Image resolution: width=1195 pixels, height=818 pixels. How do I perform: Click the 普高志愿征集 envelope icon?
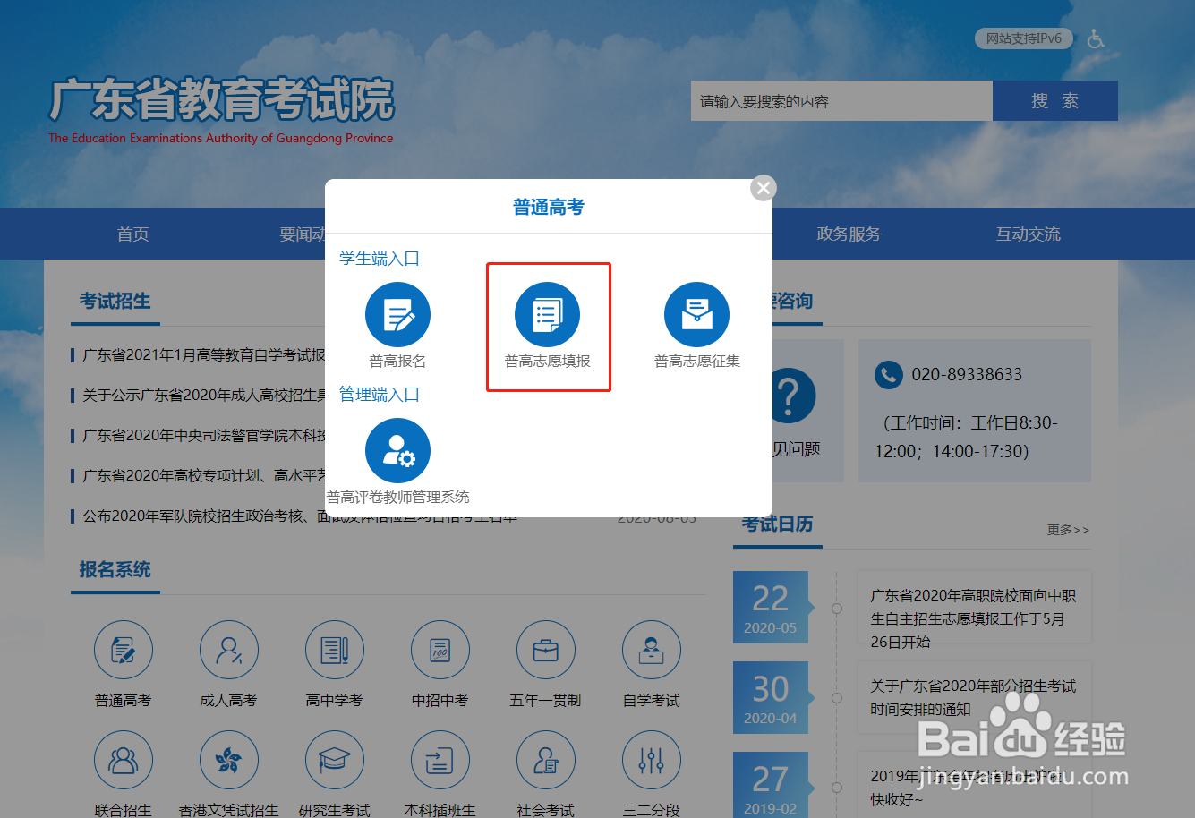(696, 314)
